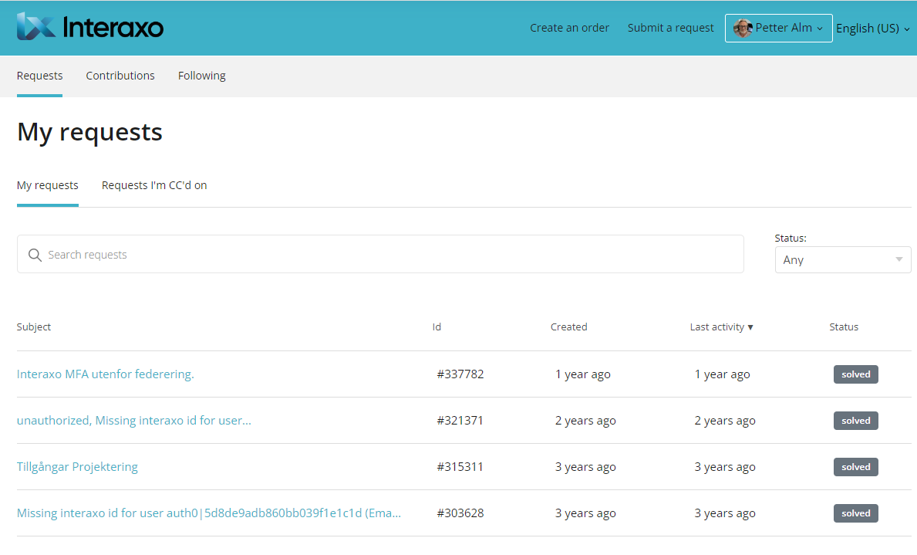Click the My requests page heading
This screenshot has width=917, height=555.
pos(89,132)
